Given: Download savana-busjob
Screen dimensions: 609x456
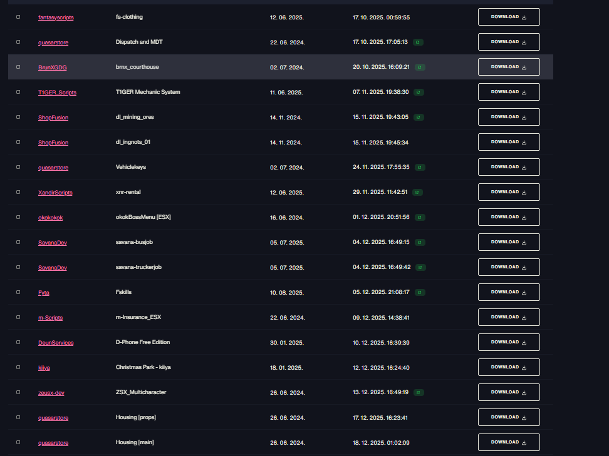Looking at the screenshot, I should [x=509, y=242].
